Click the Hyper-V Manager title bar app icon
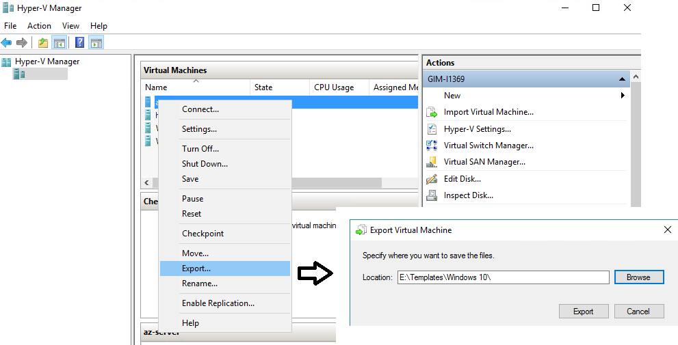This screenshot has height=345, width=678. coord(8,8)
